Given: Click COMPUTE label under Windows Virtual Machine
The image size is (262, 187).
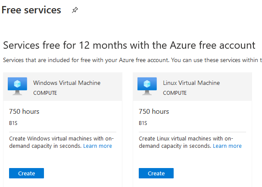Looking at the screenshot, I should pyautogui.click(x=45, y=93).
